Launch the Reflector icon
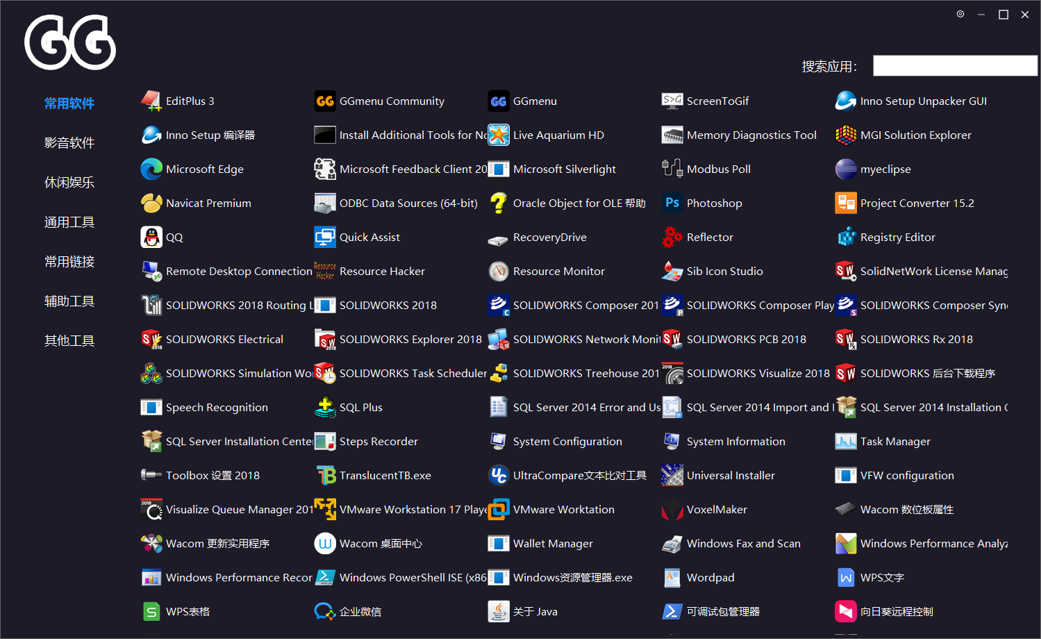 [672, 237]
